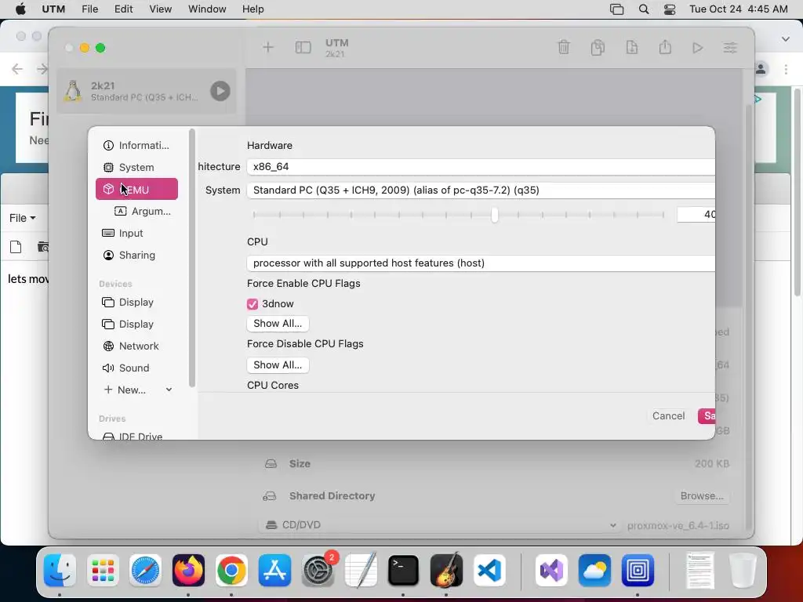The height and width of the screenshot is (602, 803).
Task: Select the IDE Drive entry
Action: [x=136, y=436]
